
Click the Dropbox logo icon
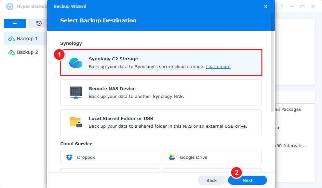coord(69,157)
